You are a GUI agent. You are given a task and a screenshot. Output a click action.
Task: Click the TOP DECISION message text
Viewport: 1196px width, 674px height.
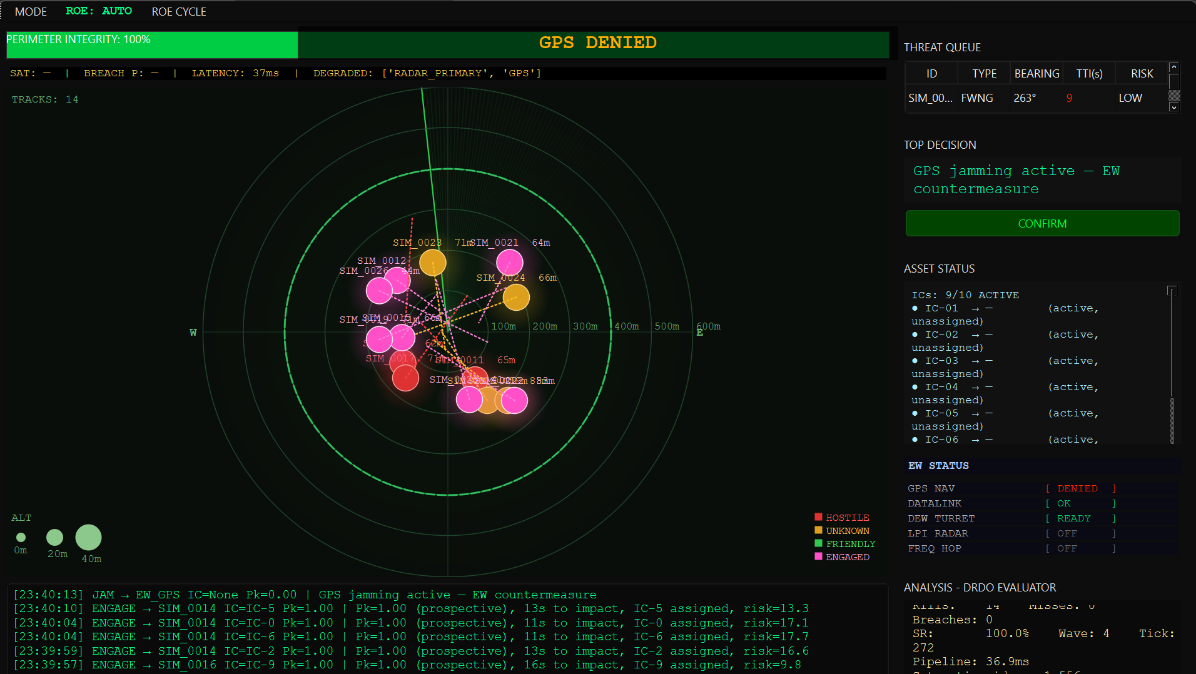(x=1016, y=180)
